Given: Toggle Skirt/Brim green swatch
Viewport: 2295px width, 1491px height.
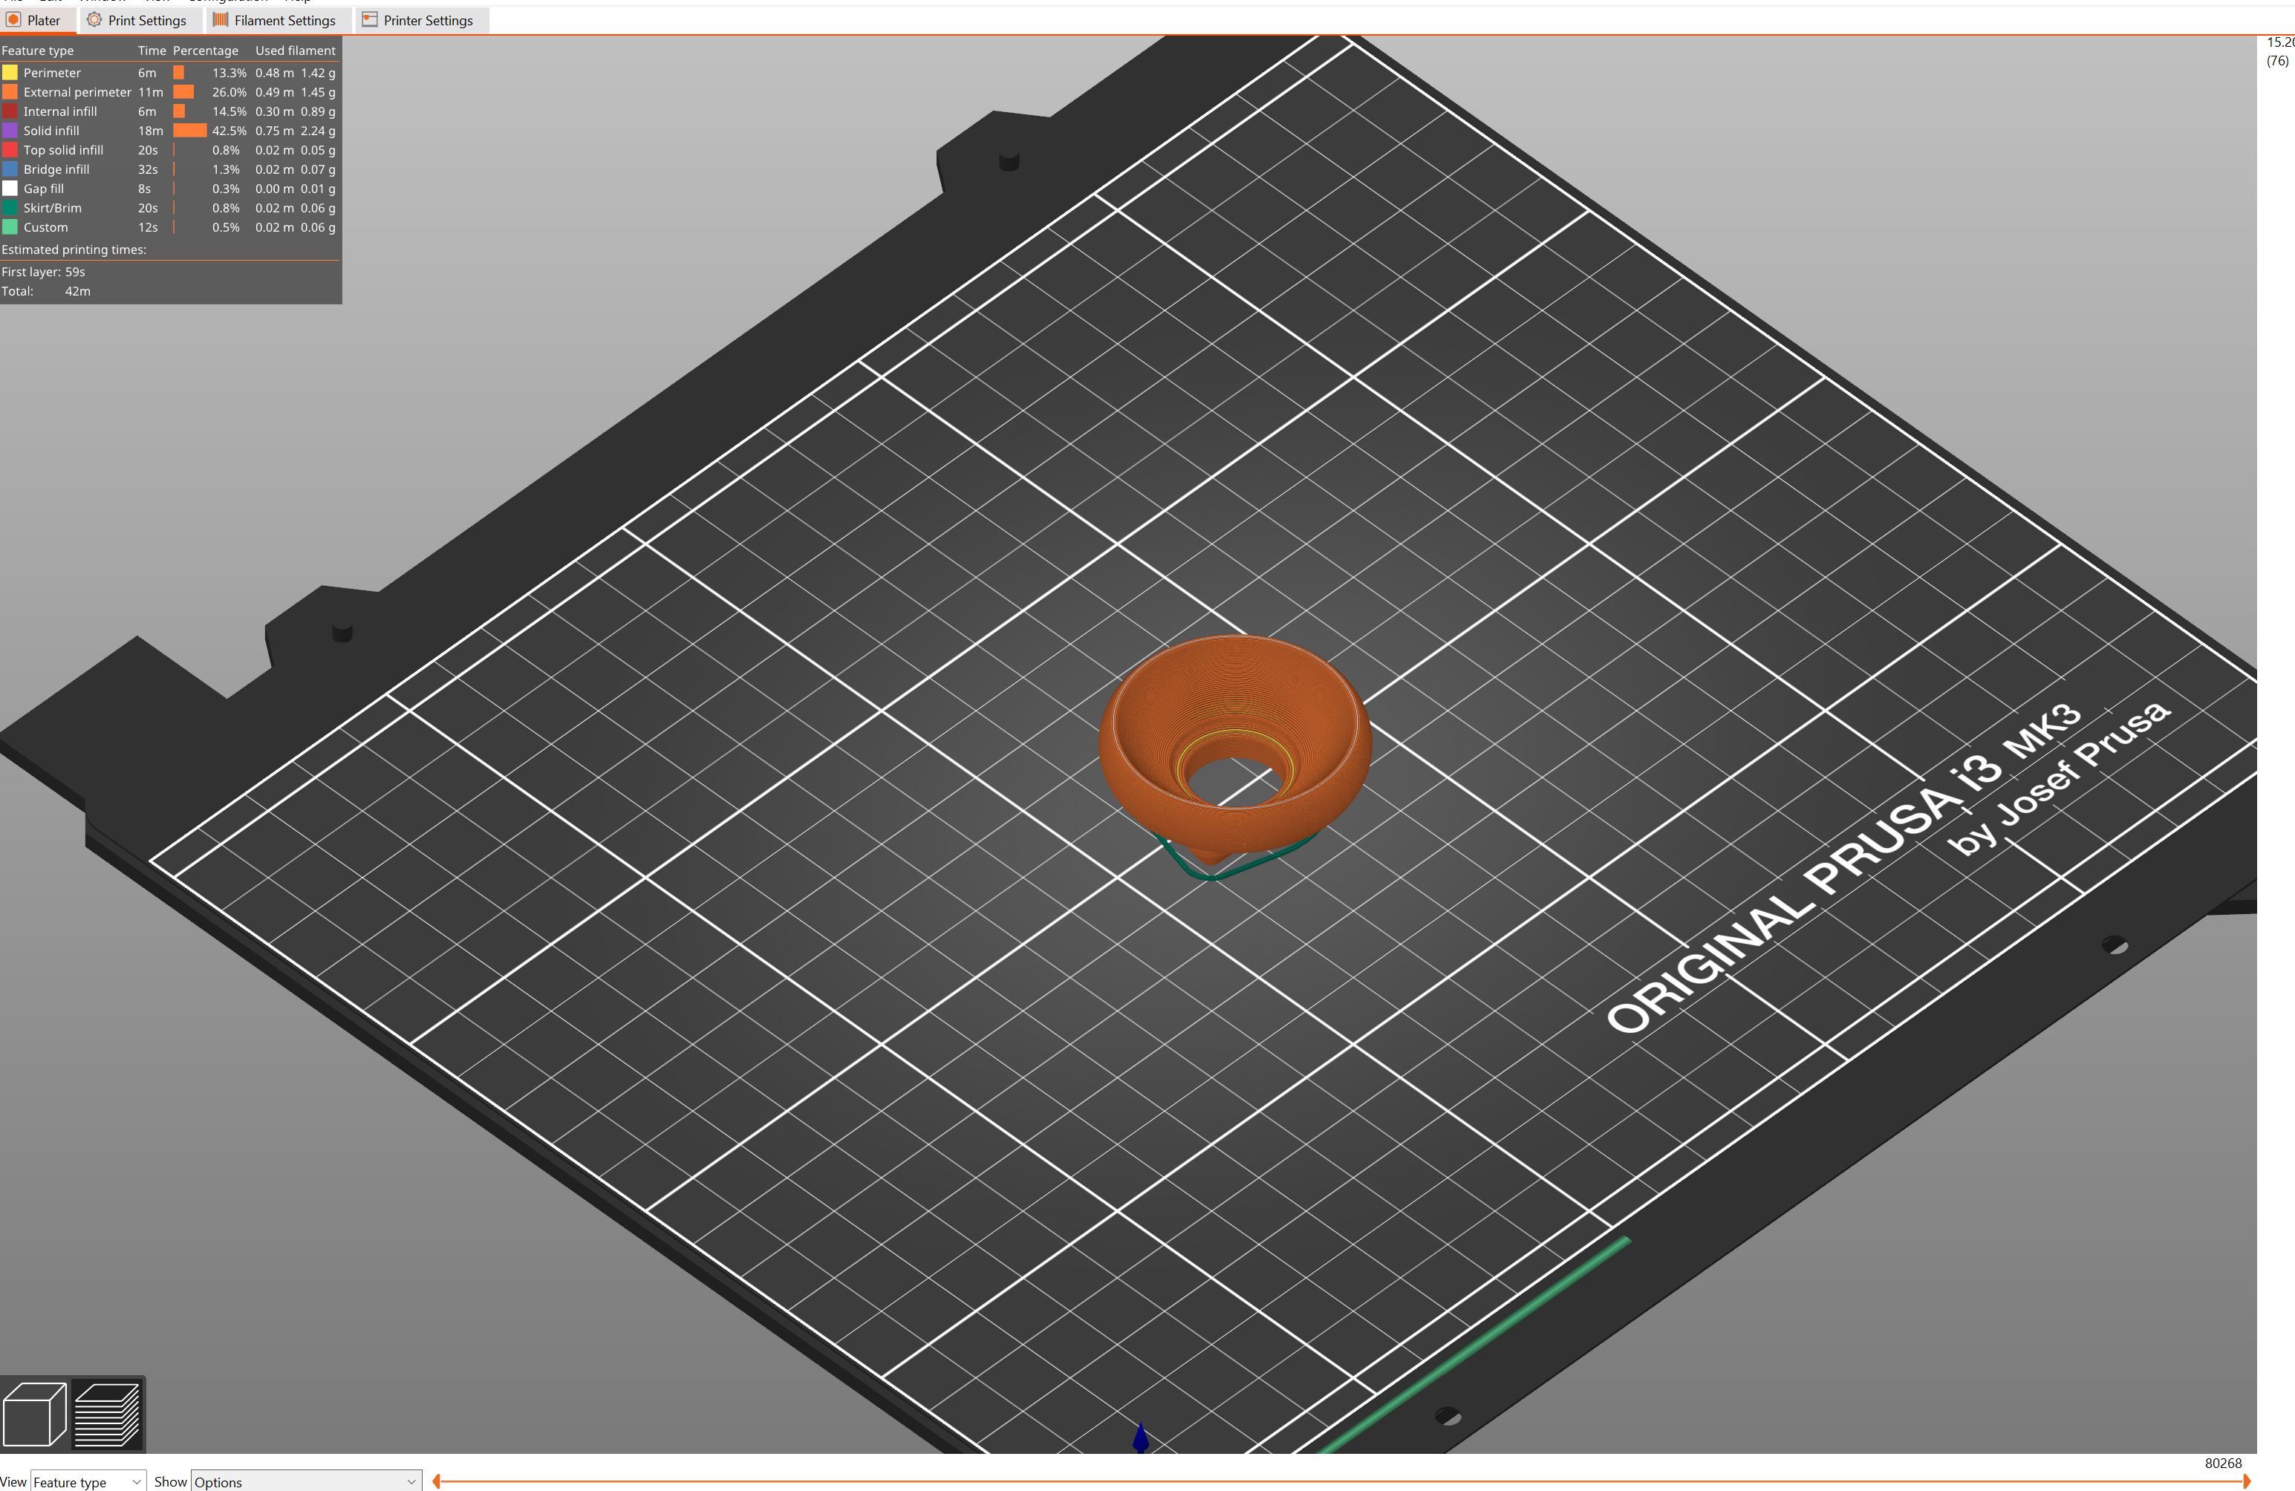Looking at the screenshot, I should (x=10, y=207).
